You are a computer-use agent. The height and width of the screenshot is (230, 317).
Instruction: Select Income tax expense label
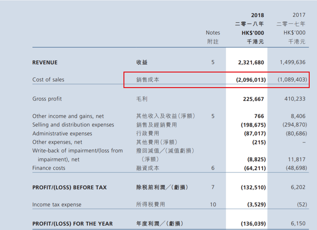click(x=57, y=205)
